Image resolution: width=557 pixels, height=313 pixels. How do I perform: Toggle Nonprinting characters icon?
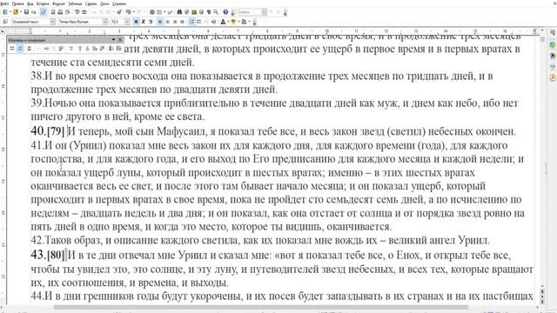click(x=209, y=12)
